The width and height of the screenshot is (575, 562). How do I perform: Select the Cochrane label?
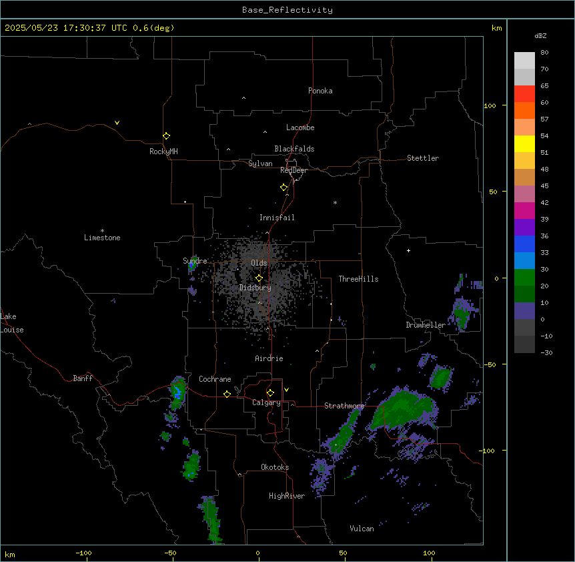[215, 379]
